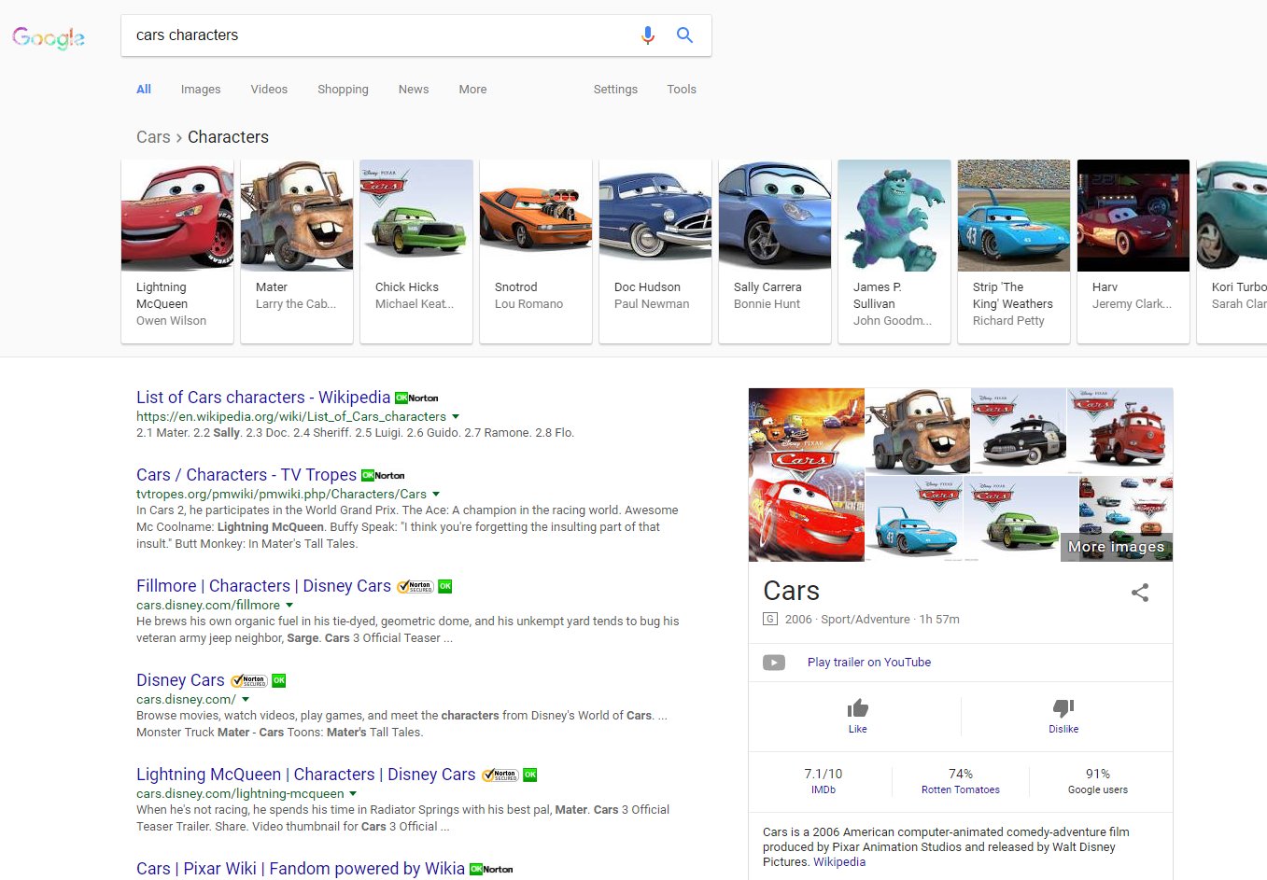Switch to the News tab
Viewport: 1267px width, 880px height.
tap(414, 90)
